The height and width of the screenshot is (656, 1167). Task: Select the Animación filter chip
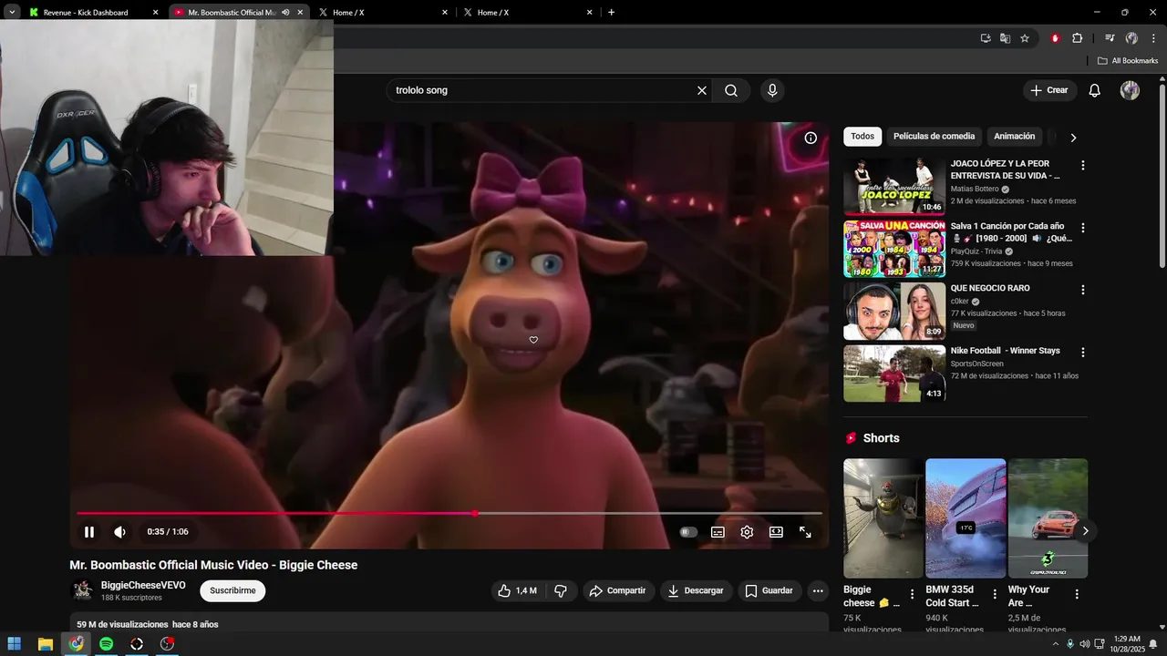[1015, 137]
